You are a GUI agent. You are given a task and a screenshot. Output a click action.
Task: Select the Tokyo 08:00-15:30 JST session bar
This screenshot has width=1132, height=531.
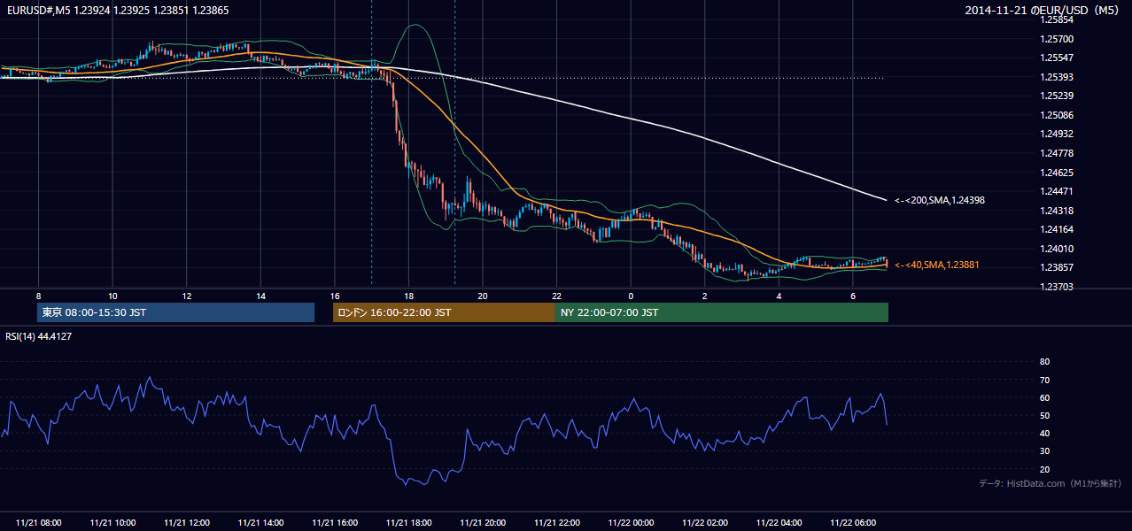(176, 312)
